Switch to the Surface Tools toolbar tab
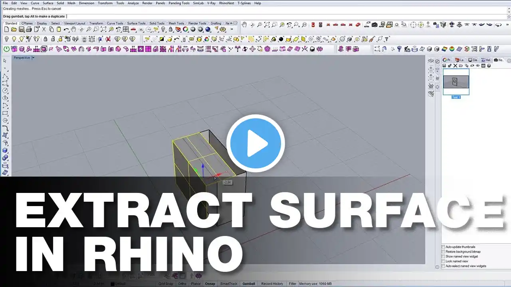The width and height of the screenshot is (511, 287). (136, 24)
